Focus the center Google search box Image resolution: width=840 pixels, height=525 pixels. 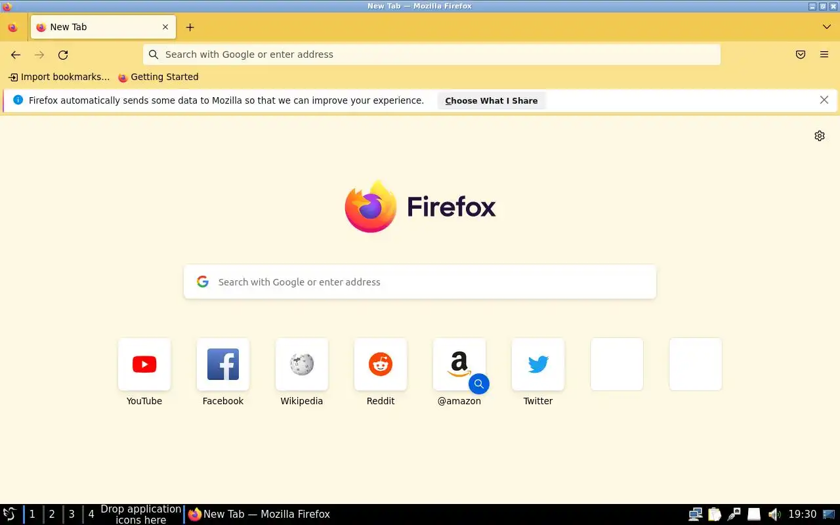coord(420,282)
